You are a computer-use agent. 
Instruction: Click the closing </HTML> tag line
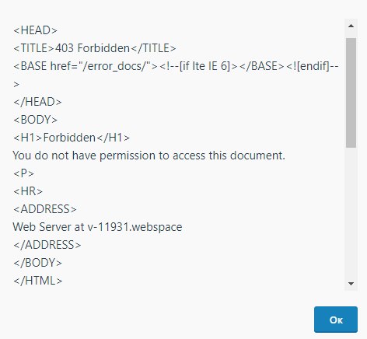[x=38, y=281]
